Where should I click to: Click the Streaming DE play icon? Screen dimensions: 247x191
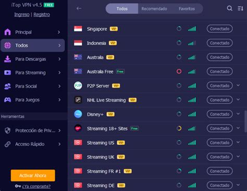(78, 185)
